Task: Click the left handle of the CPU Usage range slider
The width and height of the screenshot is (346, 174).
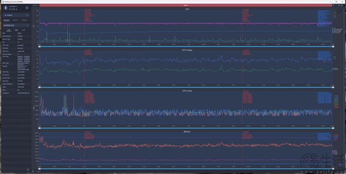Action: point(40,87)
